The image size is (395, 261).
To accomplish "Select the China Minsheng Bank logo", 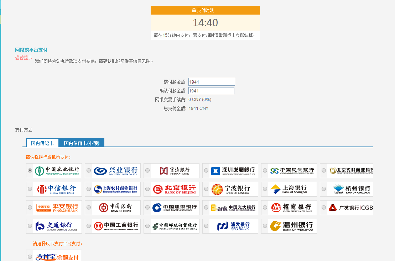I will (x=292, y=170).
